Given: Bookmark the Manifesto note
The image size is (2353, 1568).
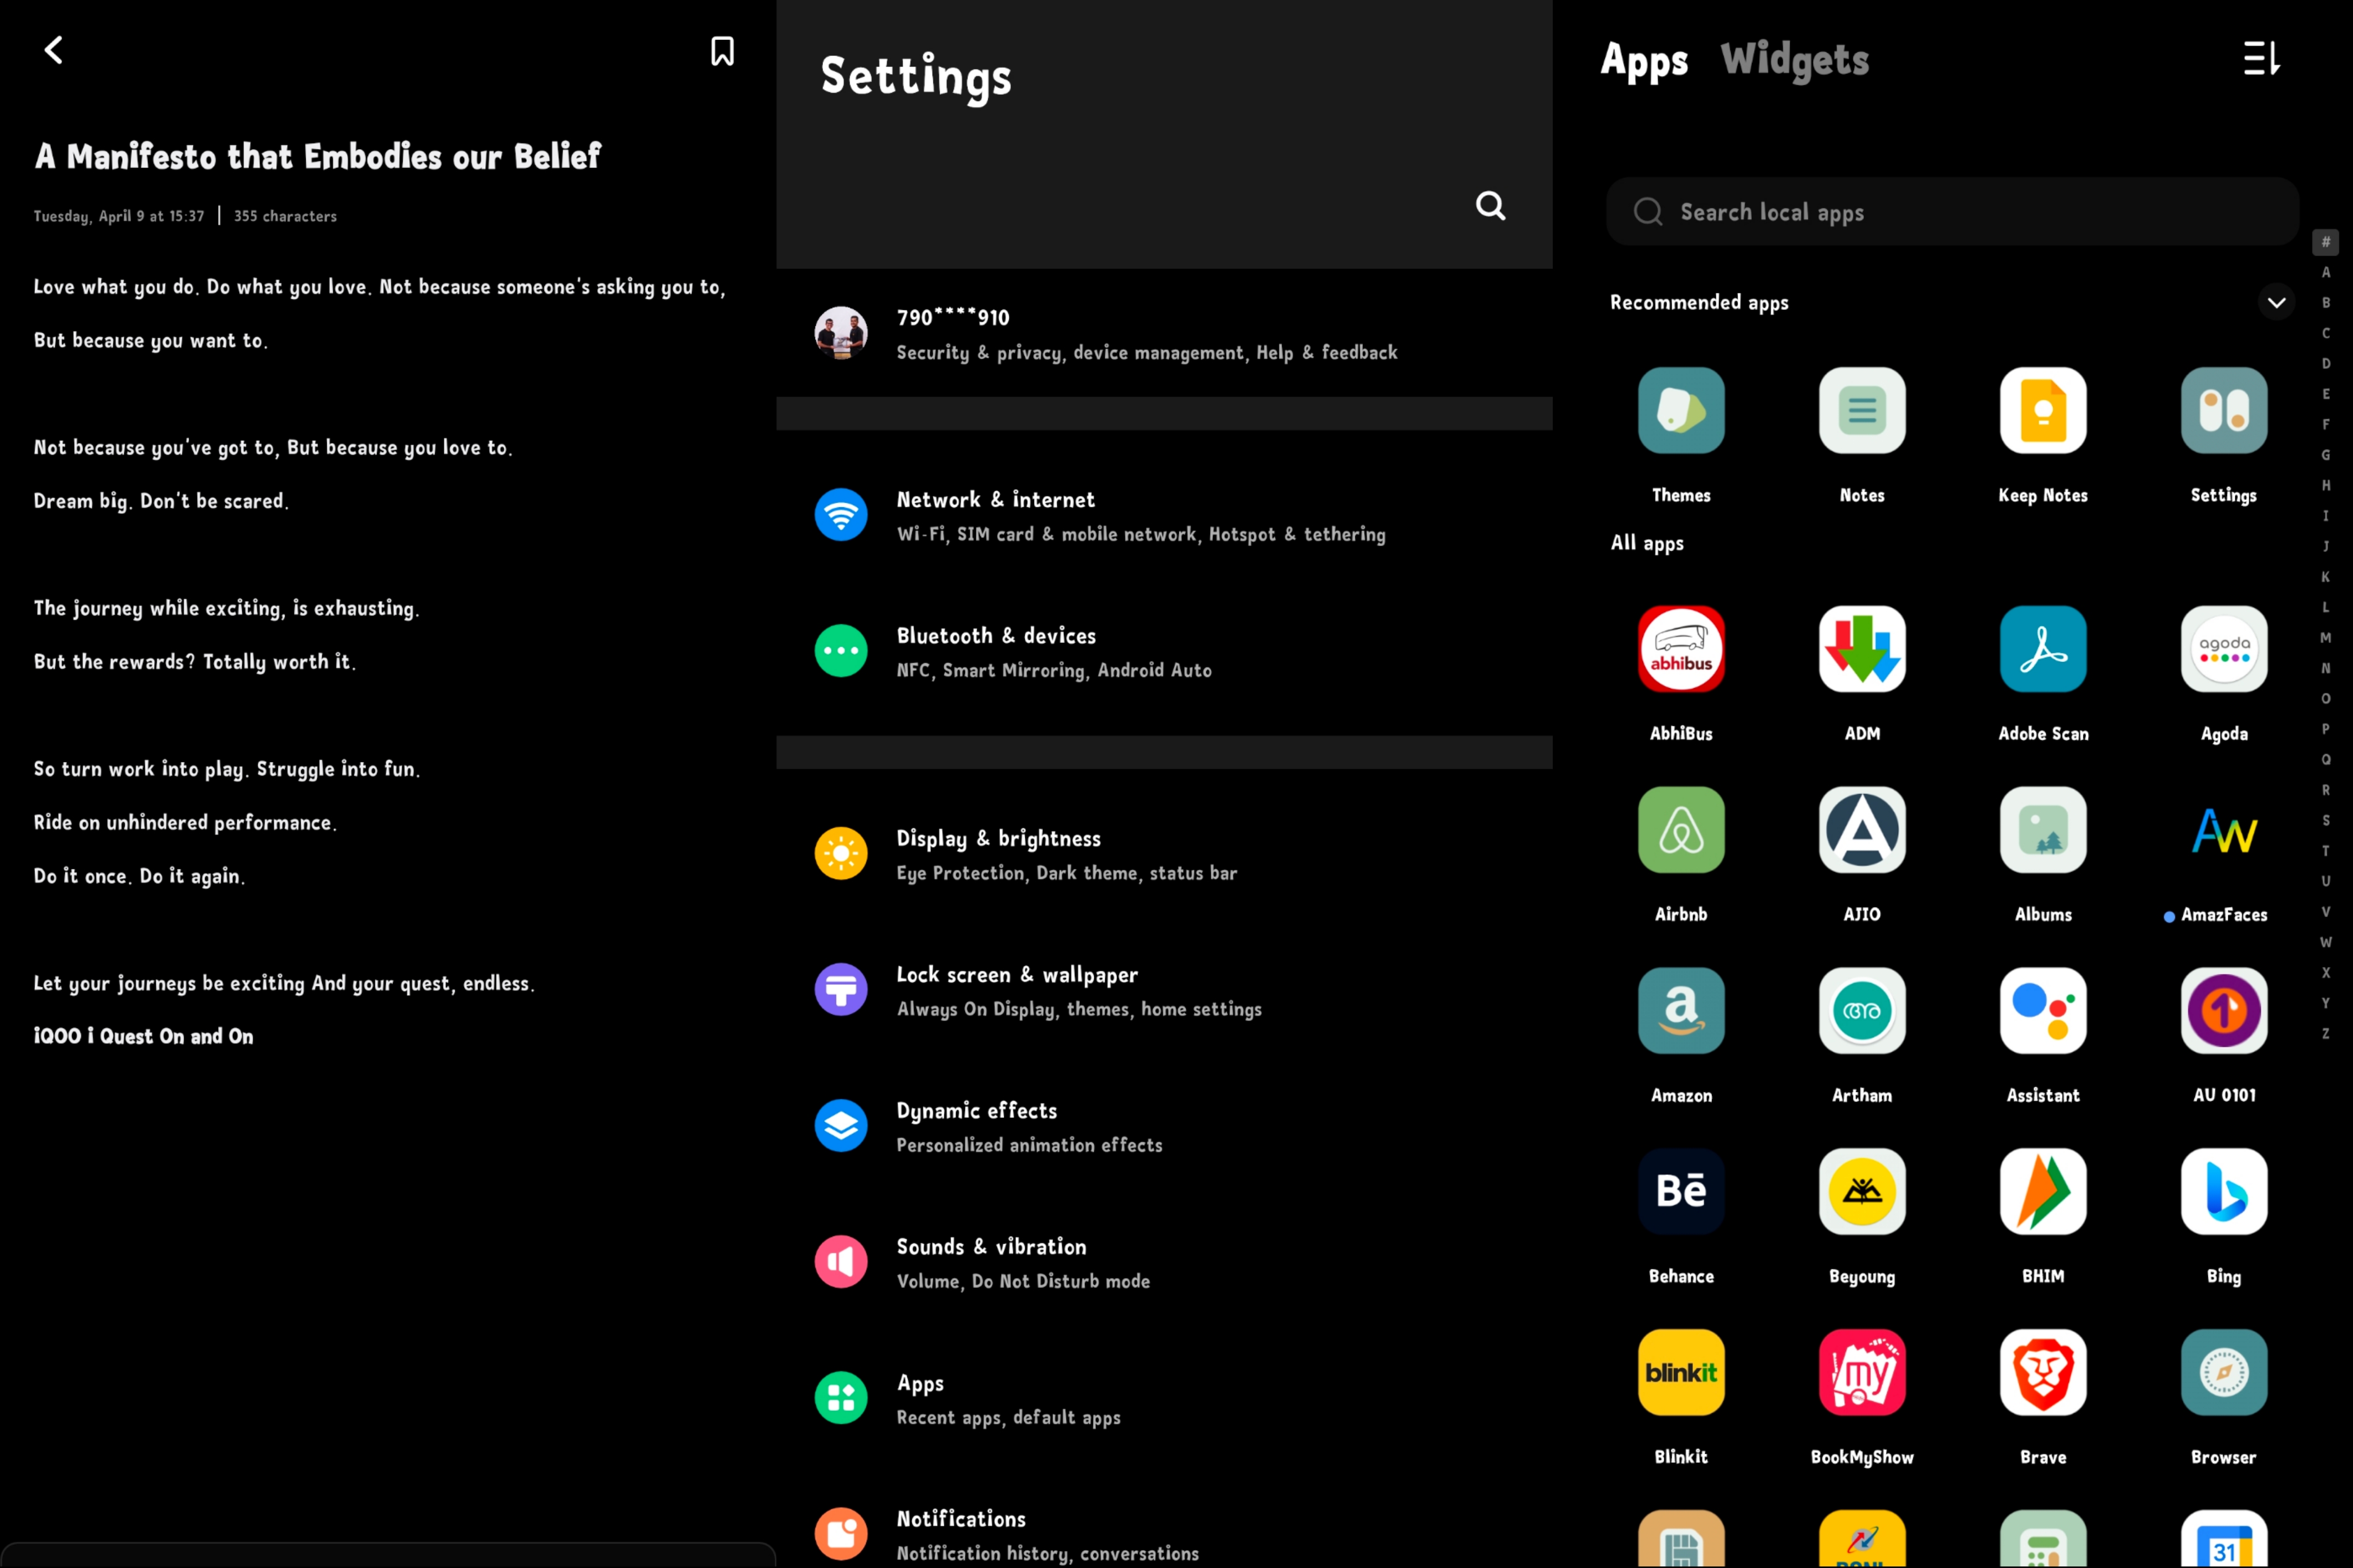Looking at the screenshot, I should pos(722,51).
